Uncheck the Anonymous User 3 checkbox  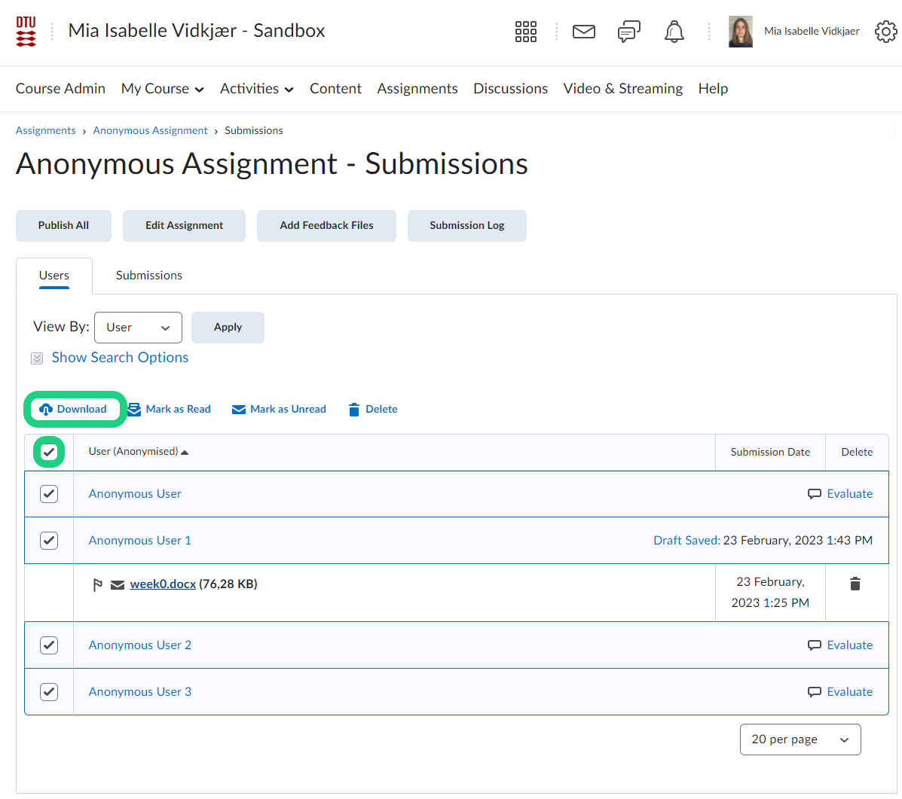[49, 692]
